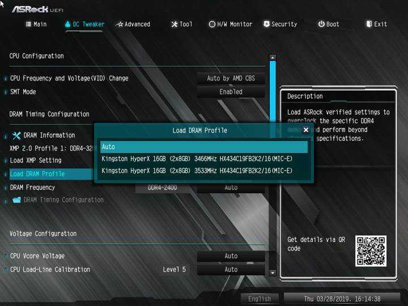The image size is (408, 306).
Task: Select the SMT Mode row
Action: 23,92
